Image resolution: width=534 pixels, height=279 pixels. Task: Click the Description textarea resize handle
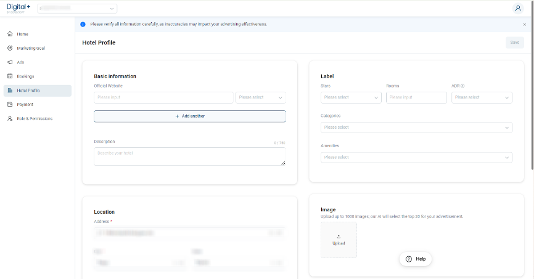point(283,163)
